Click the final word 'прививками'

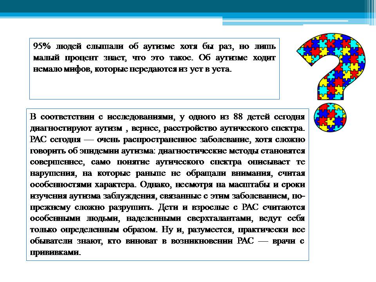(54, 252)
